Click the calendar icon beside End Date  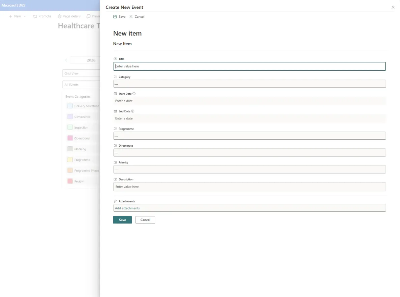point(115,111)
